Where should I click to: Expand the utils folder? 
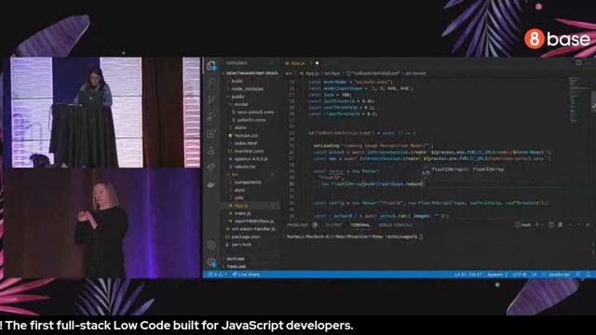pos(239,197)
